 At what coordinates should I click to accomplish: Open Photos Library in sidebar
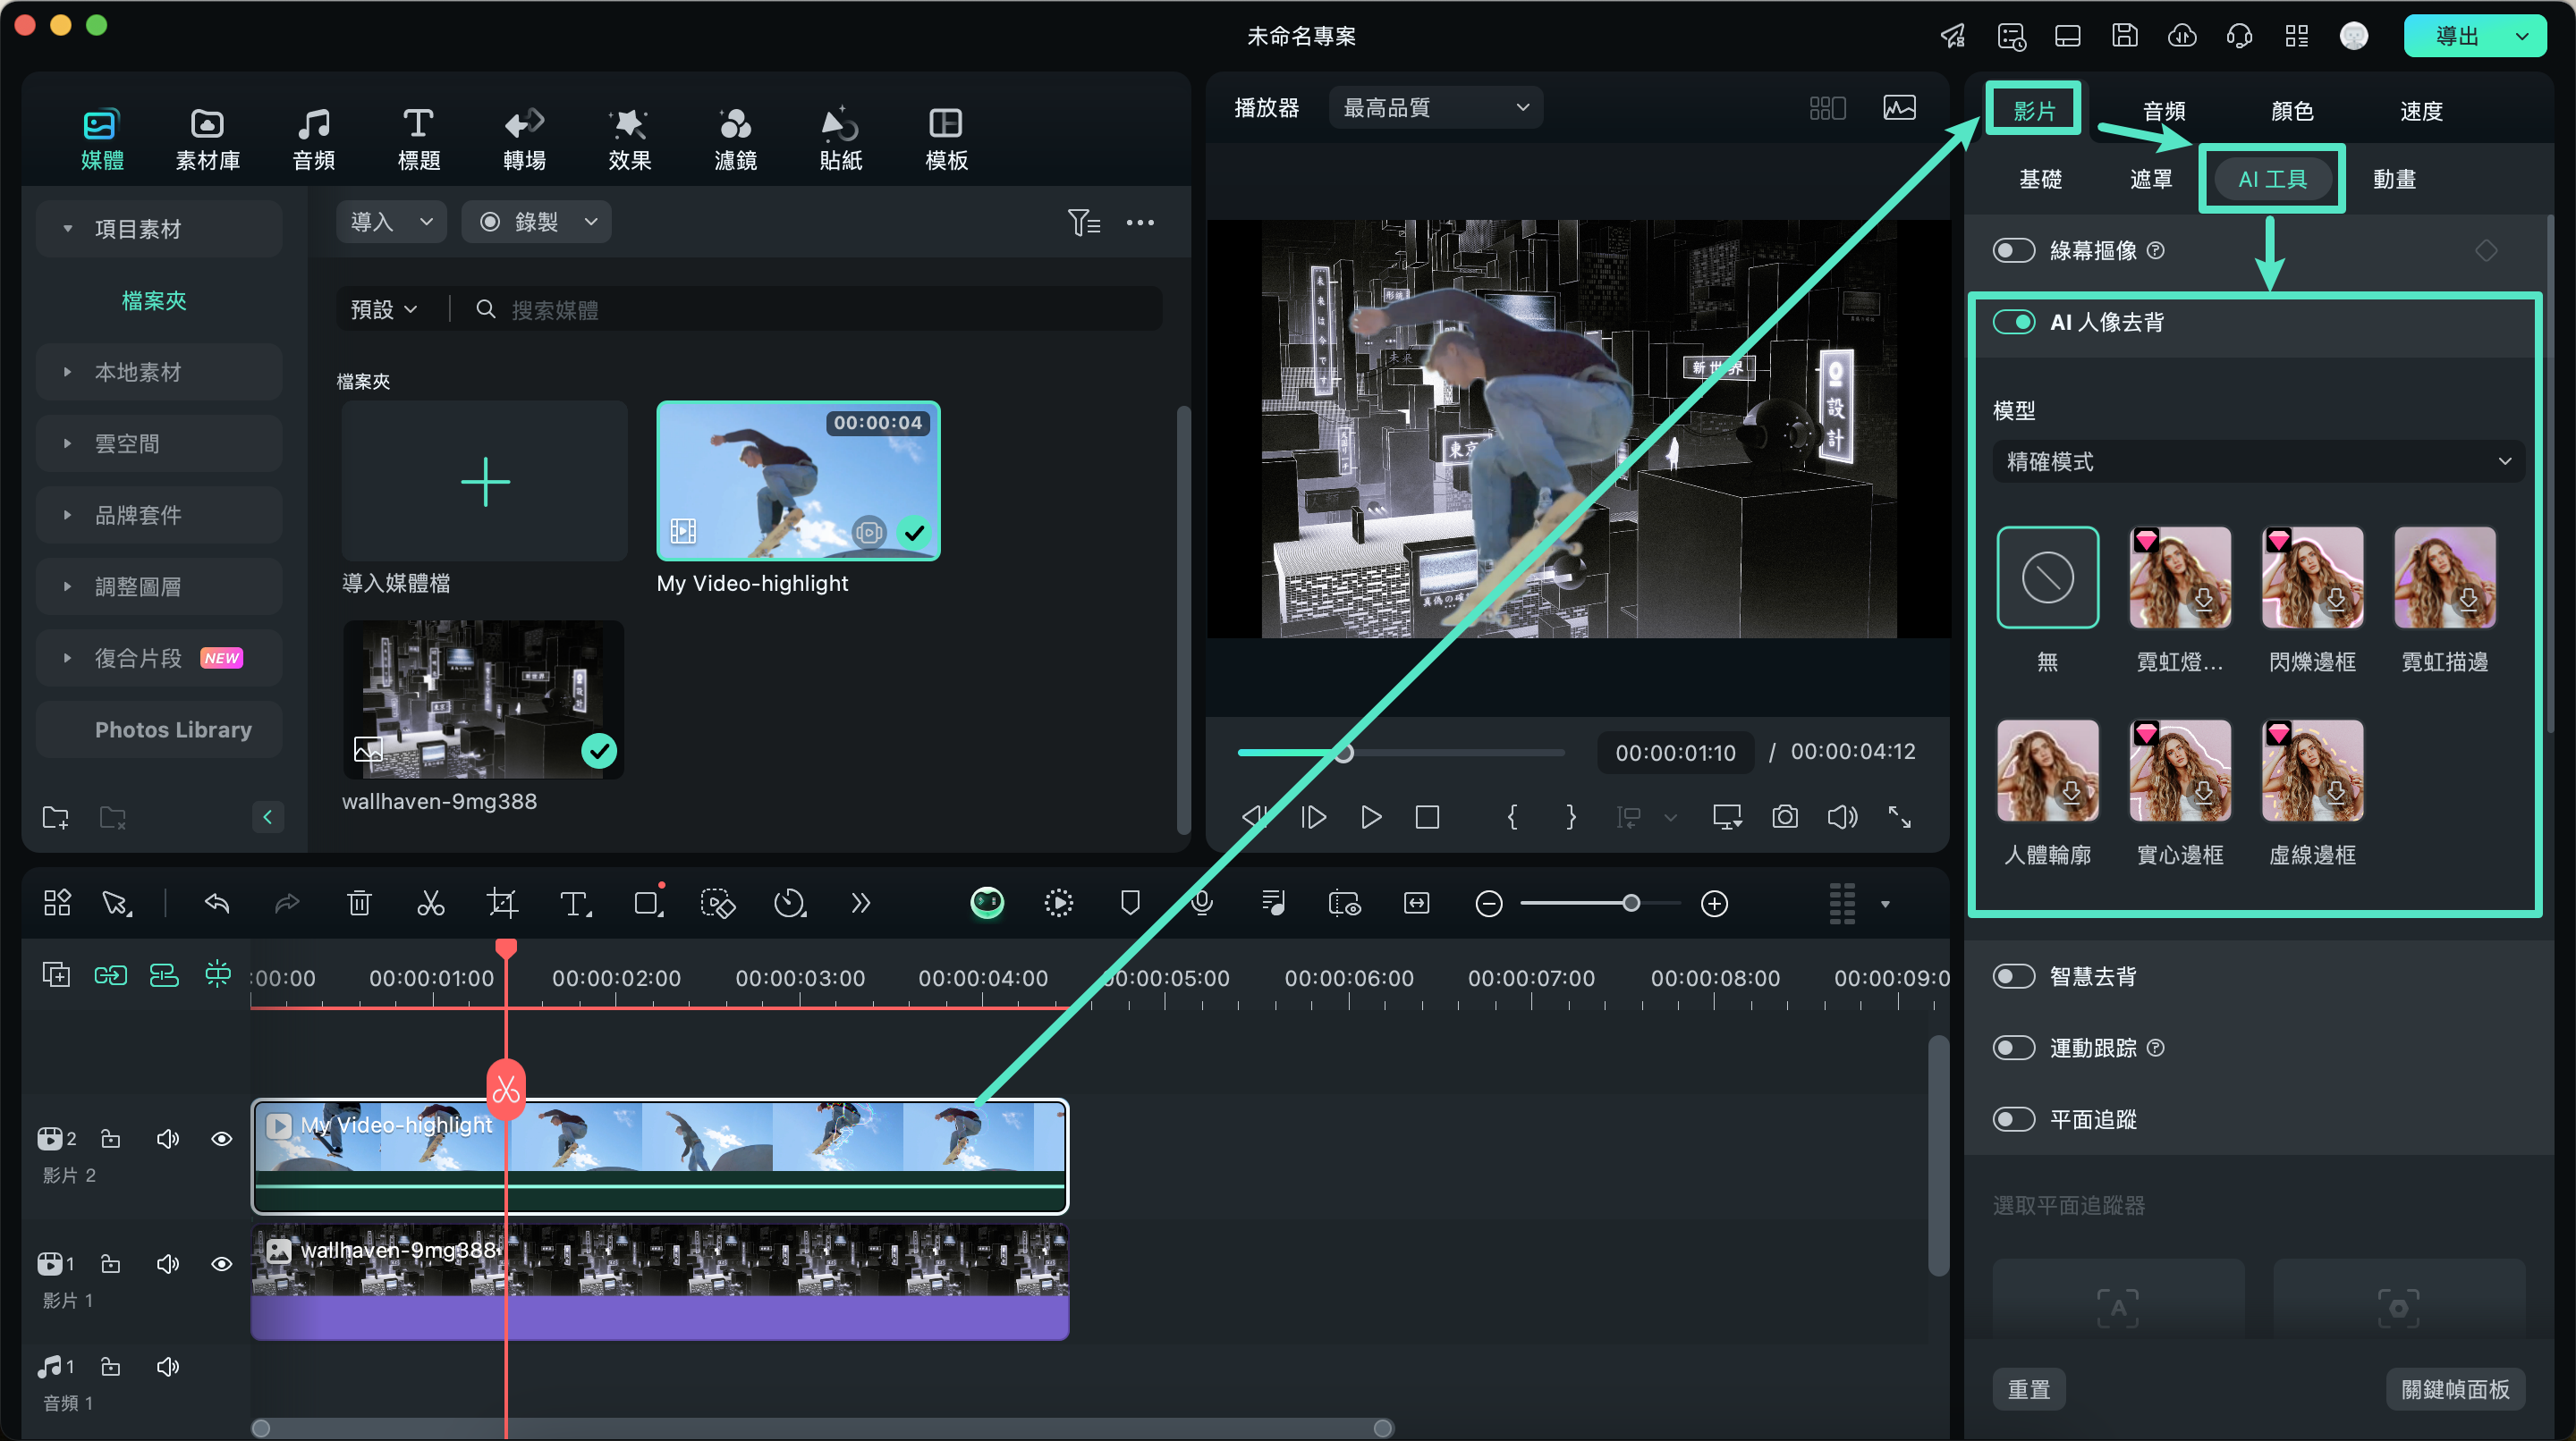click(x=158, y=729)
